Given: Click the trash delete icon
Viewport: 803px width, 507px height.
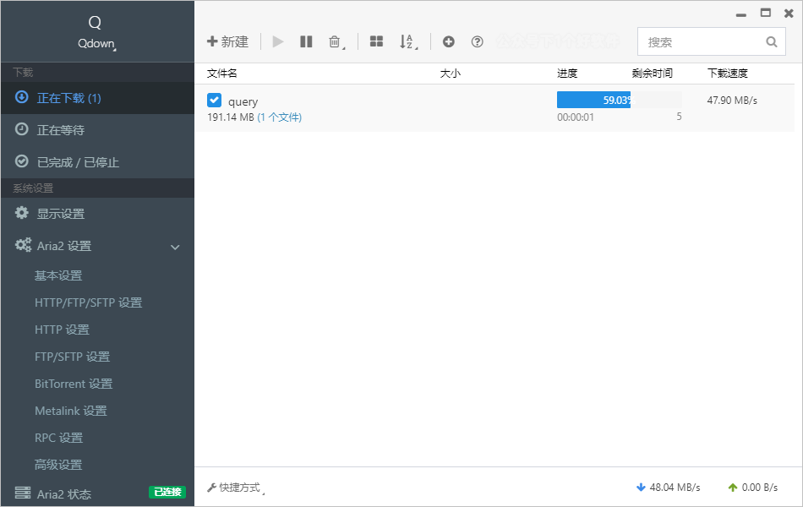Looking at the screenshot, I should pyautogui.click(x=335, y=41).
